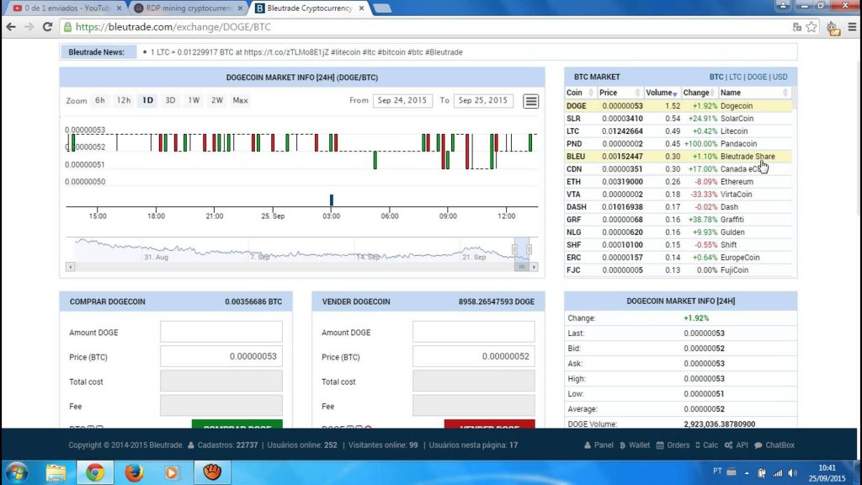Screen dimensions: 862x485
Task: Set chart zoom to 6h
Action: point(99,100)
